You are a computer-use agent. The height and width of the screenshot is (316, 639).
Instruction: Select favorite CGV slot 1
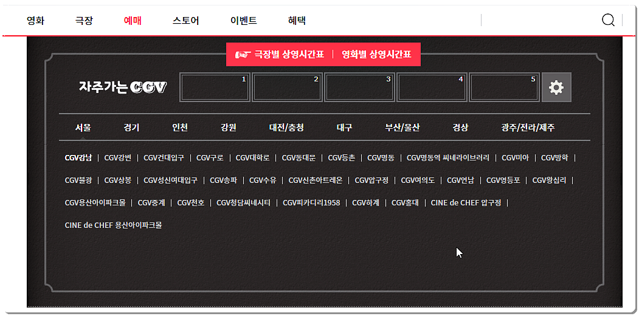click(215, 87)
